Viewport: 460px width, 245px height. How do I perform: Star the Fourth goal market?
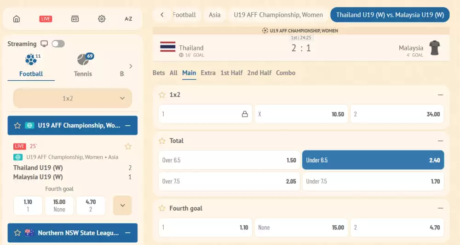coord(162,208)
